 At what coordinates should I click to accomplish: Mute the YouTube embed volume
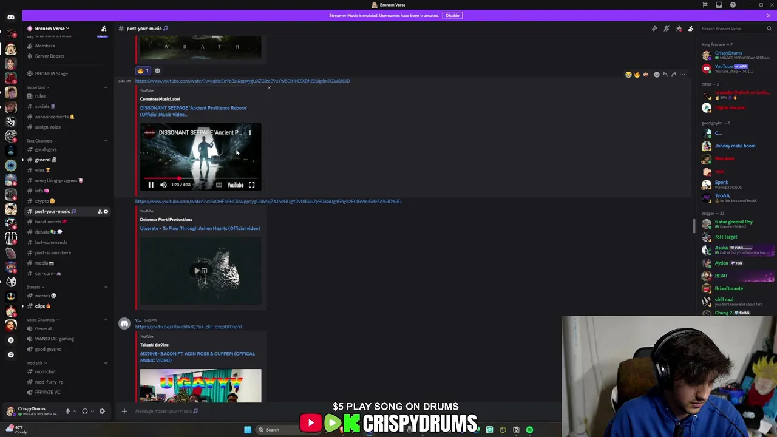pos(163,185)
